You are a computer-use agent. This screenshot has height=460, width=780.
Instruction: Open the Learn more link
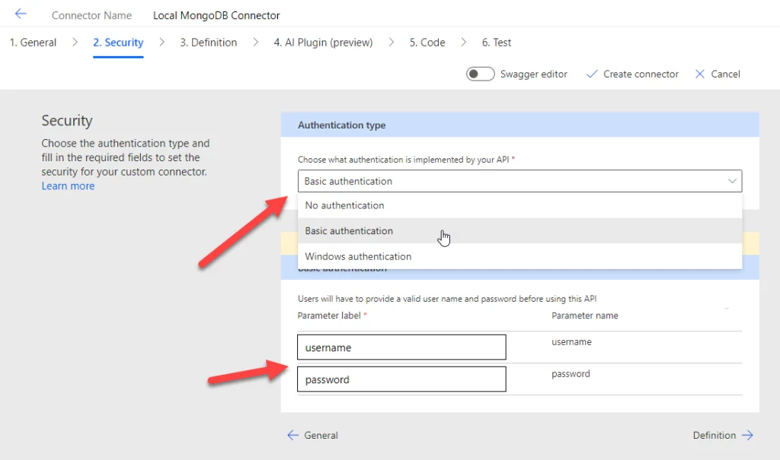click(x=68, y=186)
